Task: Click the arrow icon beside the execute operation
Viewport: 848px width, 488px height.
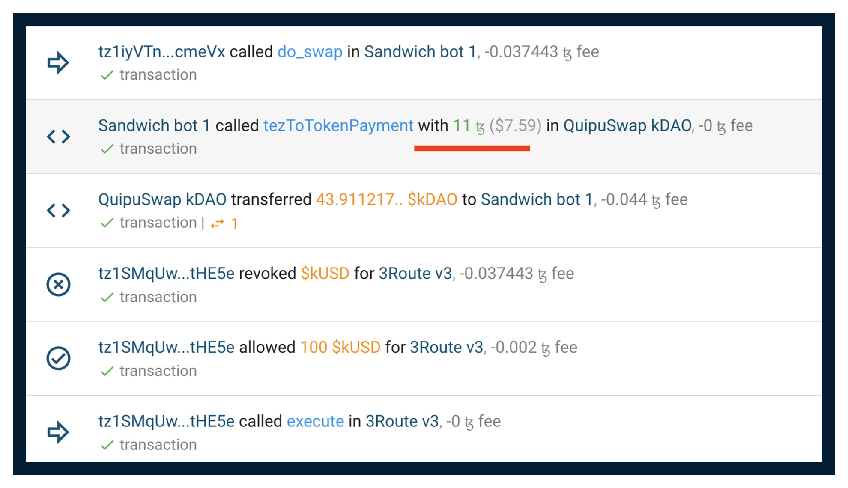Action: pyautogui.click(x=58, y=432)
